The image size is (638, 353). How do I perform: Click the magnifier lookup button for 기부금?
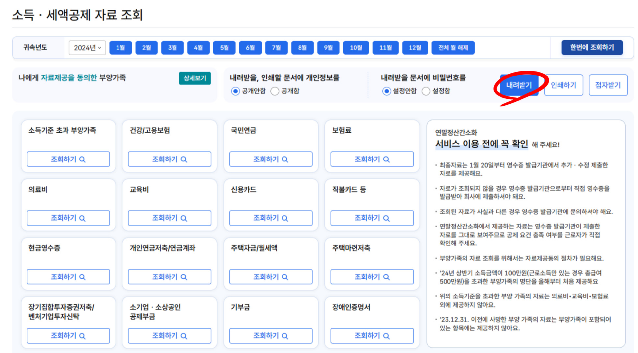click(270, 336)
